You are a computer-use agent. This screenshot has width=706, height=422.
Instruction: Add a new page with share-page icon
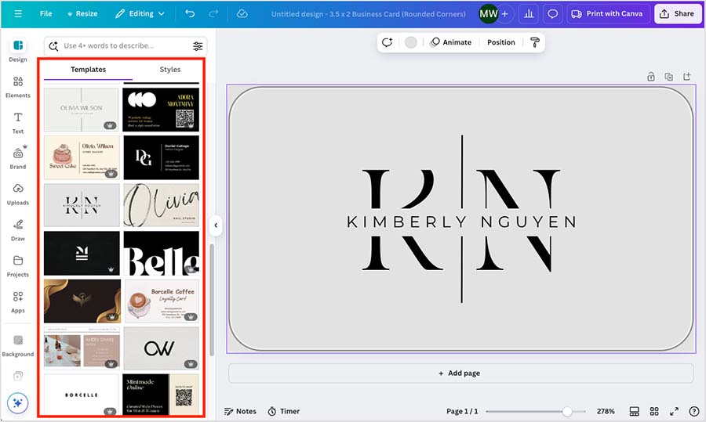coord(686,77)
